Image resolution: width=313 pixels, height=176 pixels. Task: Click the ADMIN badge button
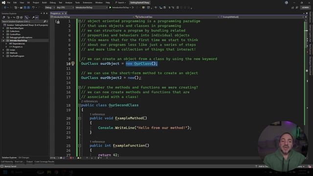(305, 8)
